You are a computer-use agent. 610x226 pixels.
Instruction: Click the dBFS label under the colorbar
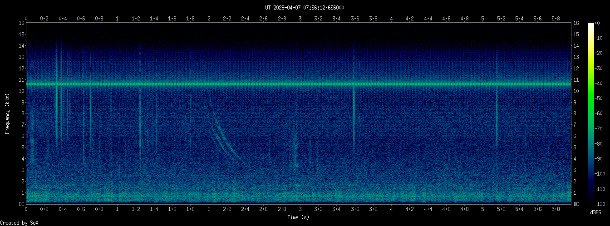[596, 212]
